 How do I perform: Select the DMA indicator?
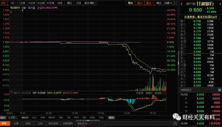[92, 118]
